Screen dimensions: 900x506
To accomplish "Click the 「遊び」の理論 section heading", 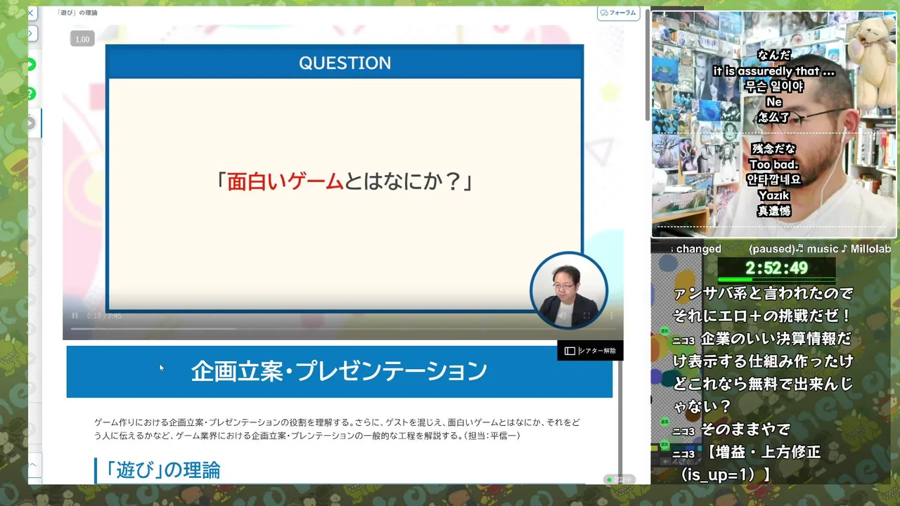I will tap(162, 470).
